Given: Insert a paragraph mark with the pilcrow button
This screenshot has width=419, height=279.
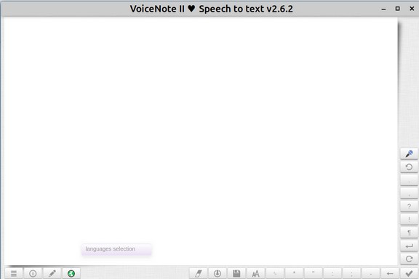Looking at the screenshot, I should 409,232.
